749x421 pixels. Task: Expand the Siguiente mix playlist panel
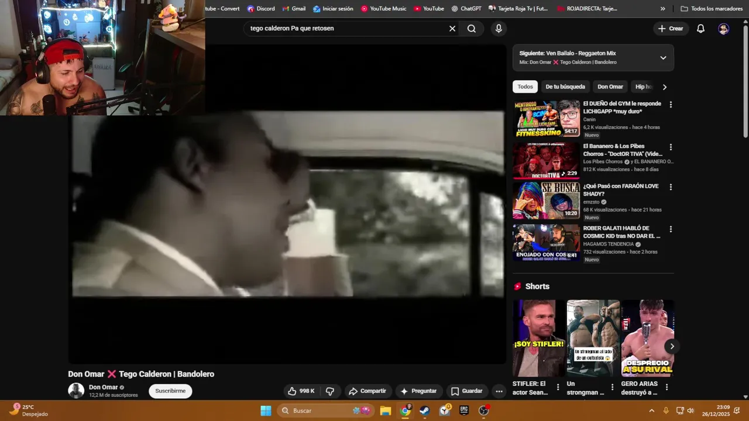(x=663, y=58)
